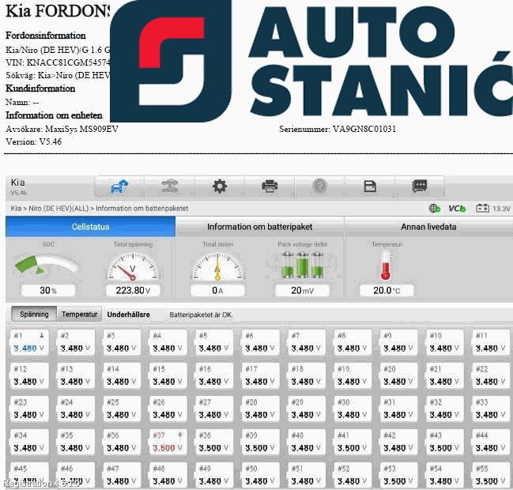The height and width of the screenshot is (490, 513).
Task: Select the Cellstatus tab
Action: pos(91,227)
